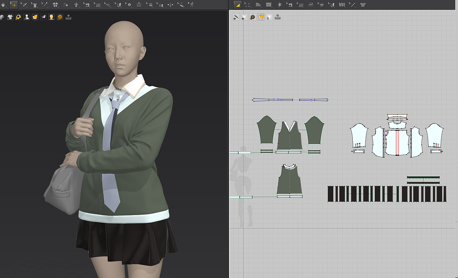Select the 3D steam/press tool
This screenshot has height=278, width=458.
150,5
